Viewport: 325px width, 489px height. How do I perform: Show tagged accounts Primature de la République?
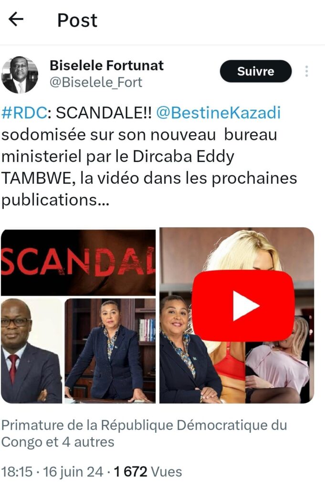click(x=144, y=425)
